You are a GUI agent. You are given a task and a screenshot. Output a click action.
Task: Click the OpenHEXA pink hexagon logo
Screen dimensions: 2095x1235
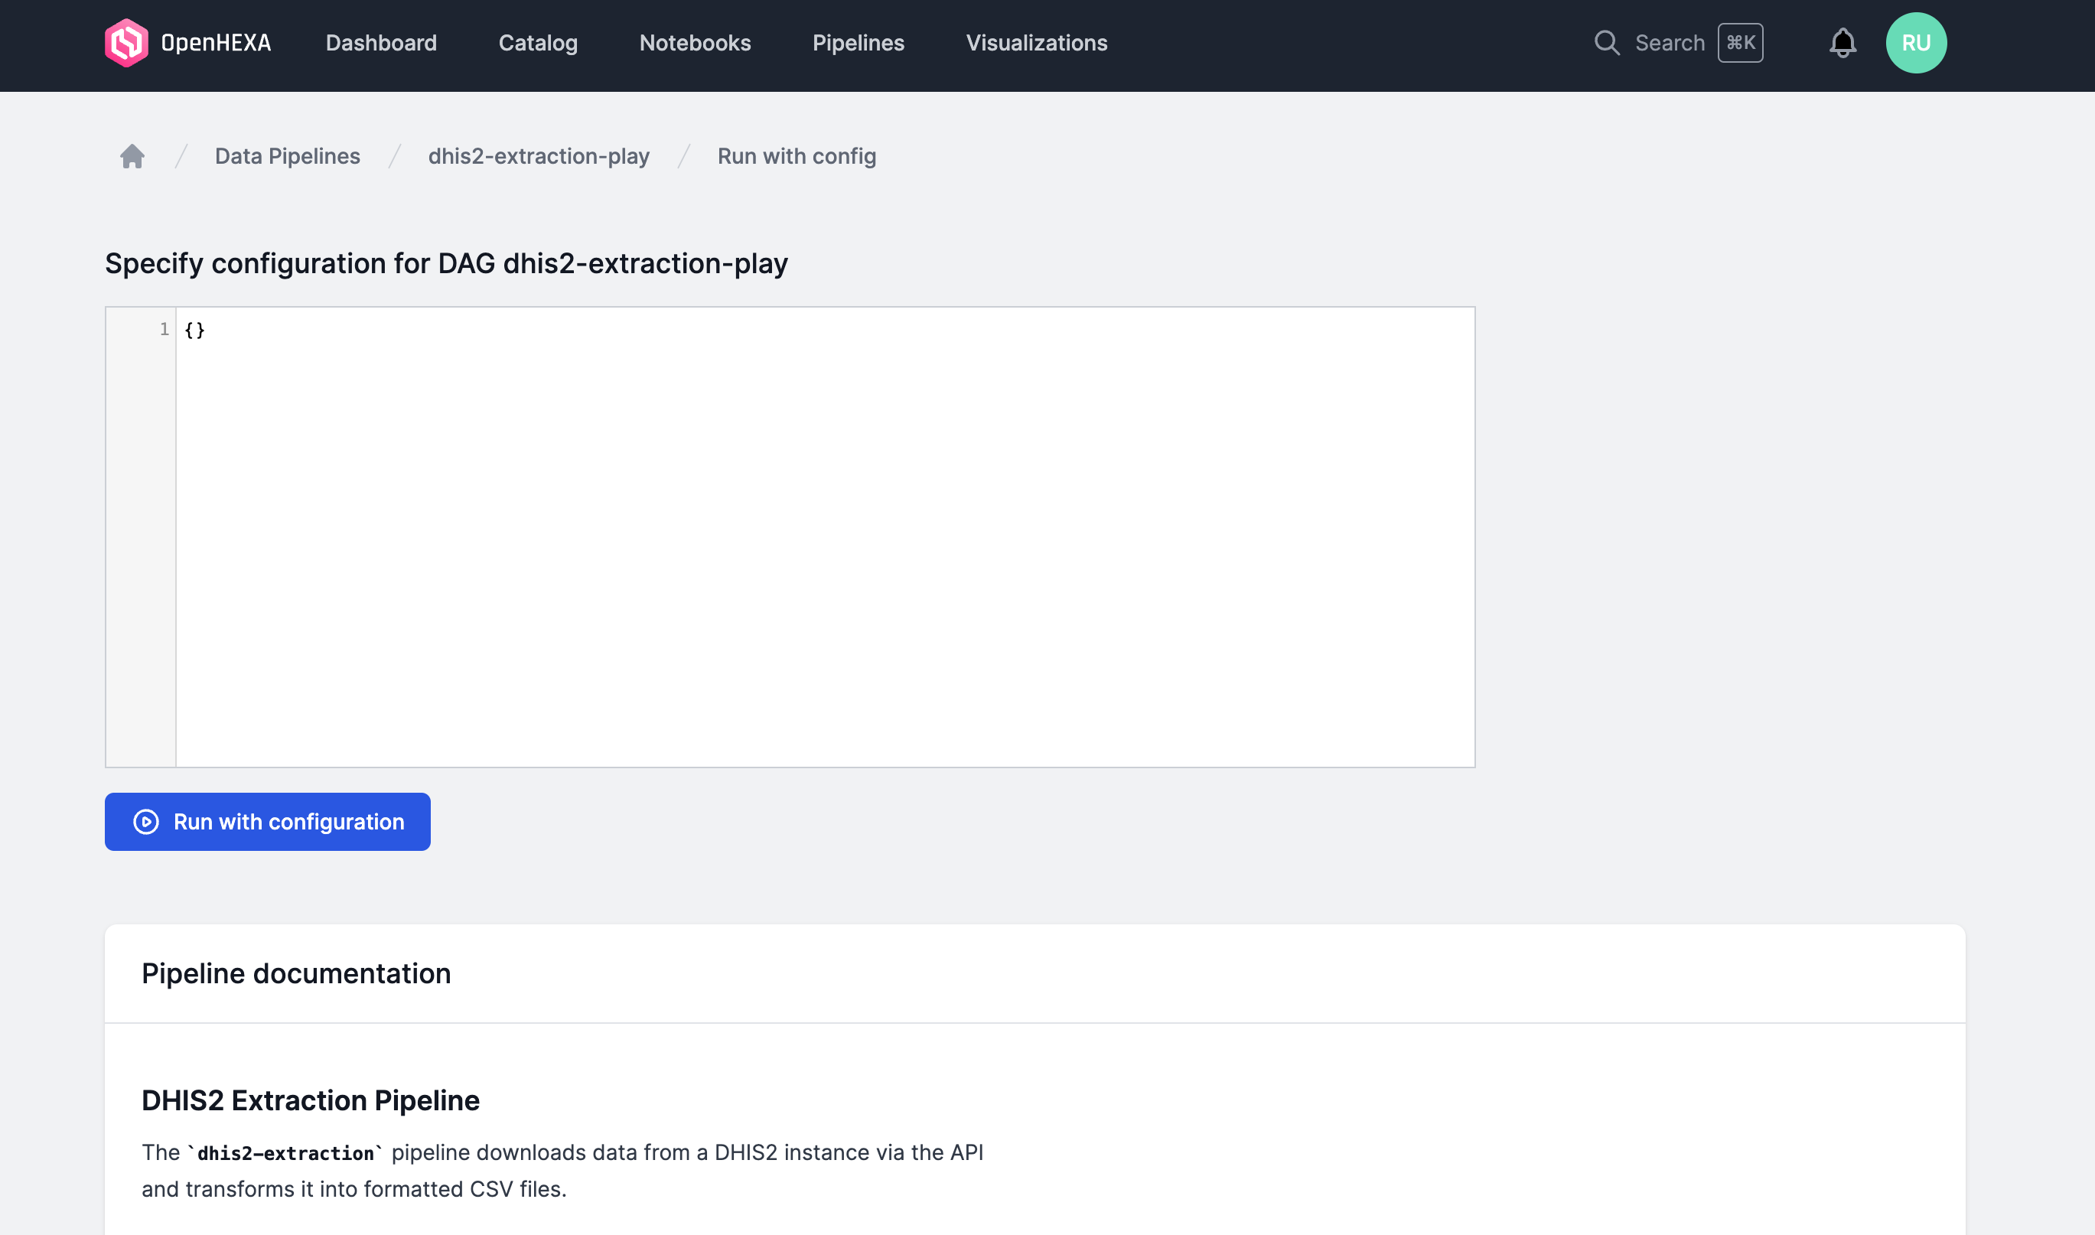coord(126,44)
